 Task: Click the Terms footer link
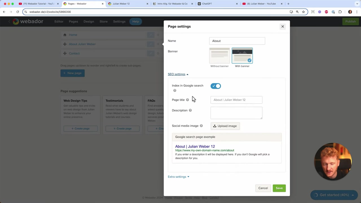click(x=188, y=198)
